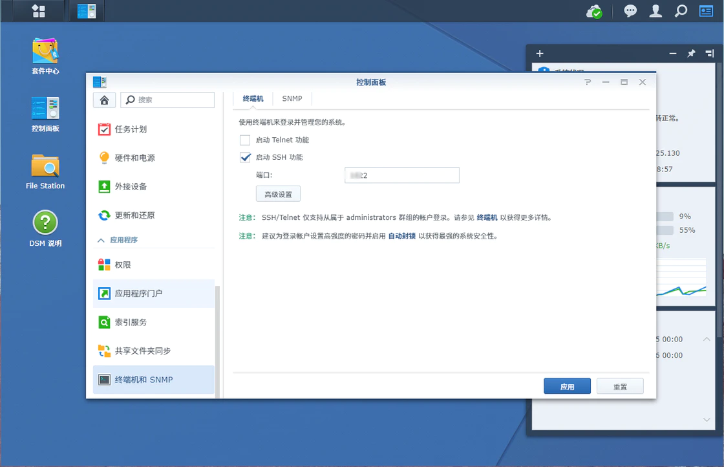Screen dimensions: 724x467
Task: Pin the widget panel with the pin icon
Action: (x=691, y=53)
